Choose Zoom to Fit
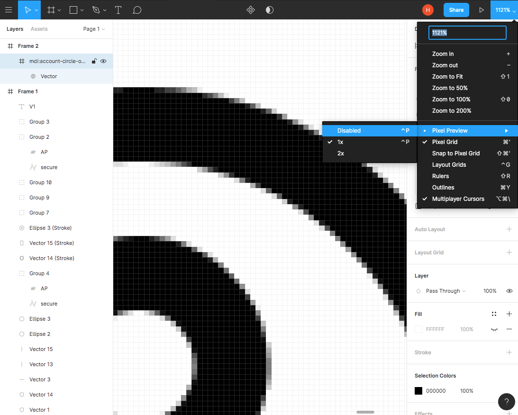Screen dimensions: 518x415 (x=447, y=76)
